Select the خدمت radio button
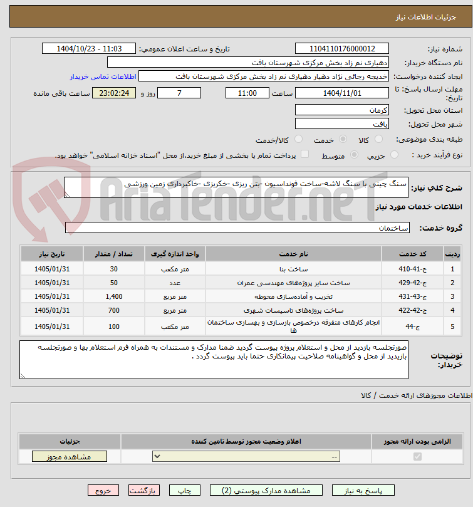The height and width of the screenshot is (507, 473). click(343, 139)
